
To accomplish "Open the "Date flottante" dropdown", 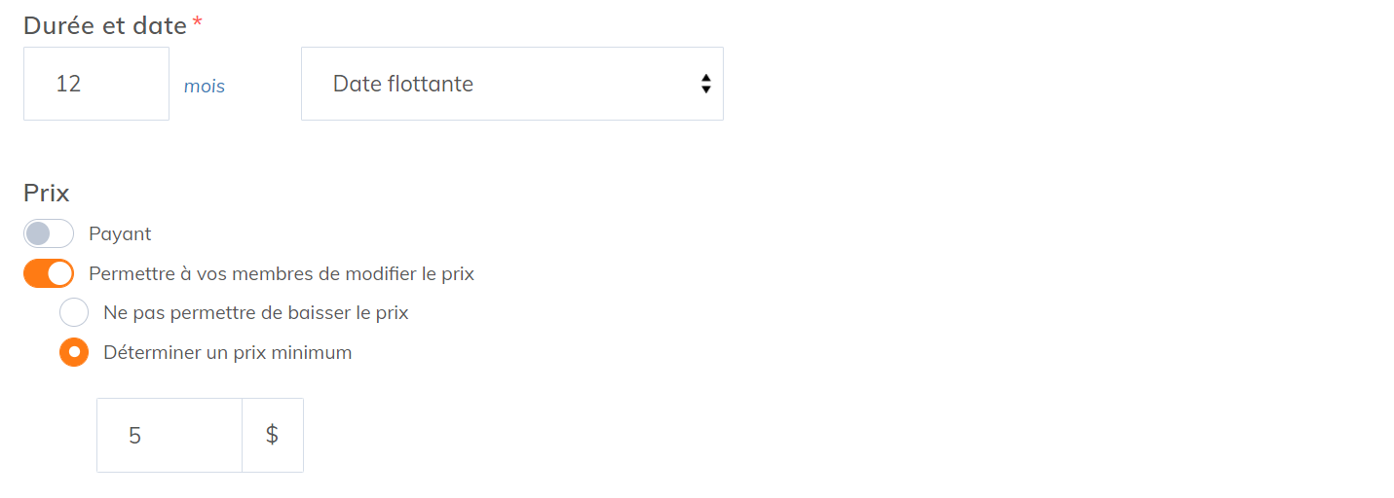I will click(510, 84).
